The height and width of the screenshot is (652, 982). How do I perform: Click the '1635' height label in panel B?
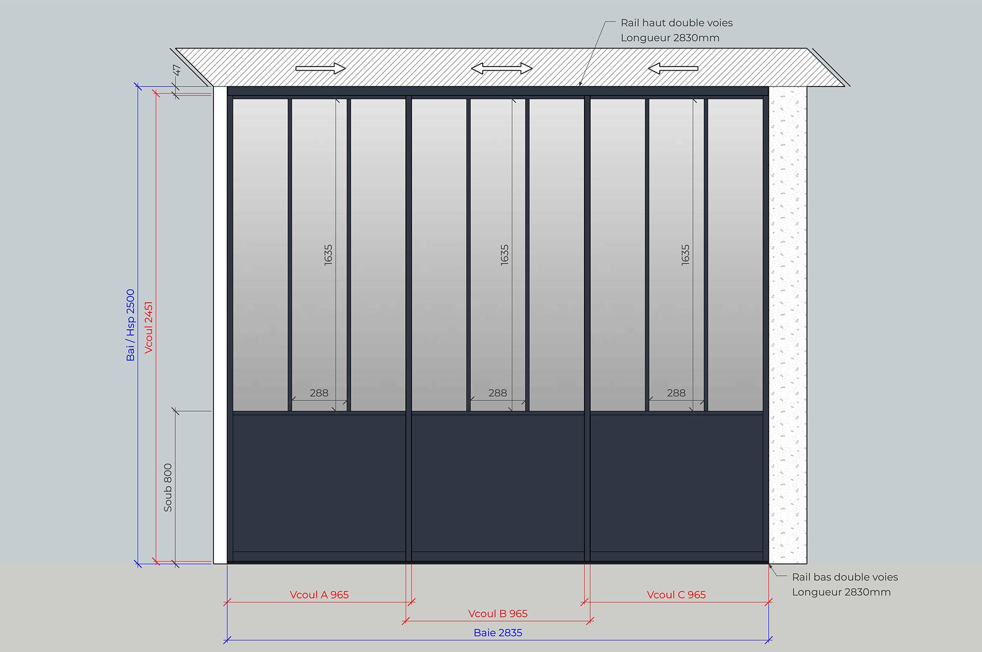point(505,255)
